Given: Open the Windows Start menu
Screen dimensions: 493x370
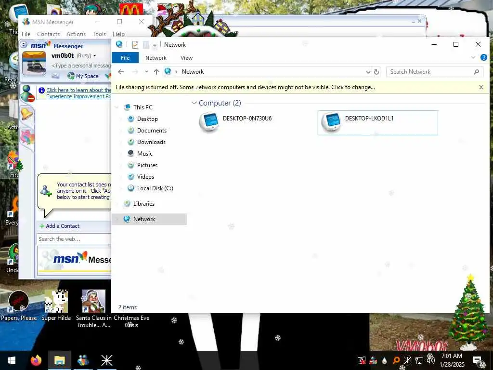Looking at the screenshot, I should point(12,360).
